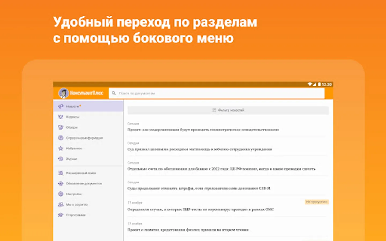This screenshot has width=386, height=241.
Task: Select the Справочная информация menu label
Action: pyautogui.click(x=84, y=138)
